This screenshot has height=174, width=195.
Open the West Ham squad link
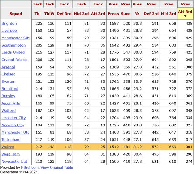(x=11, y=154)
